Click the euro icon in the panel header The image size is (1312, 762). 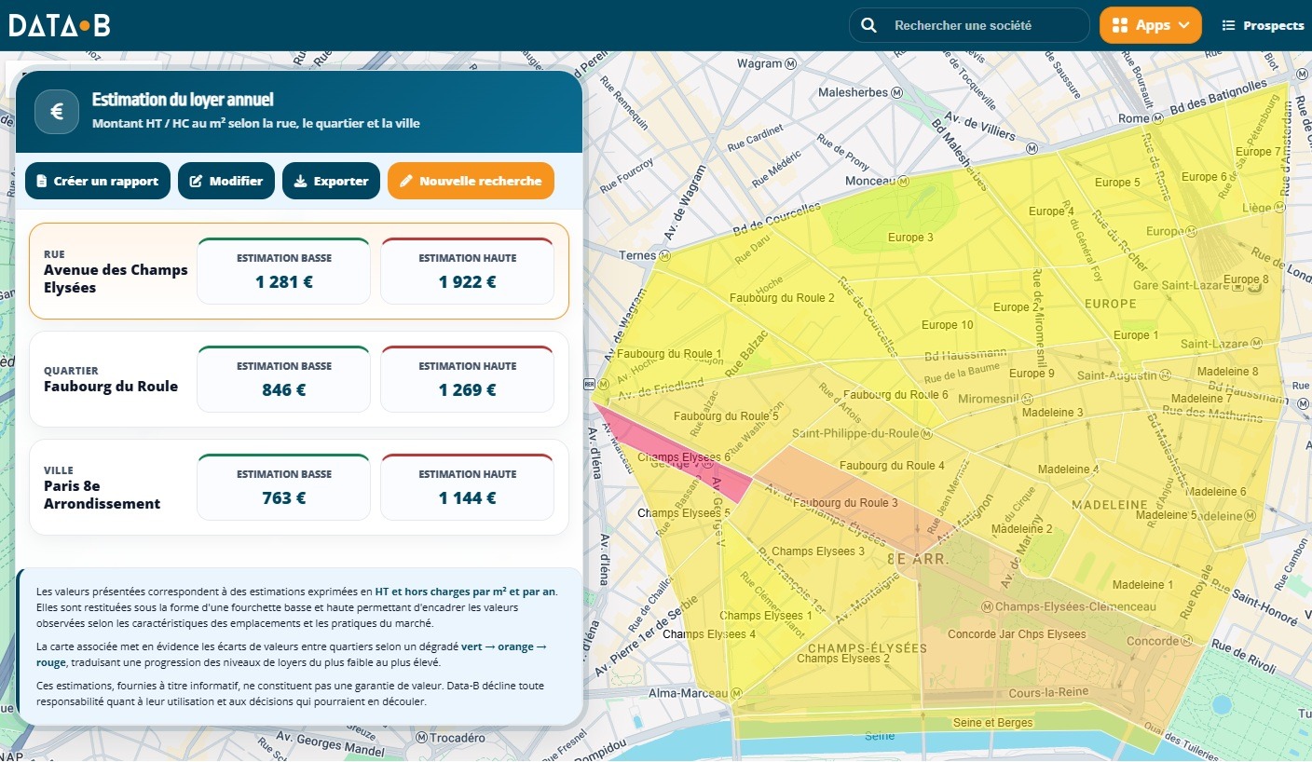[56, 112]
